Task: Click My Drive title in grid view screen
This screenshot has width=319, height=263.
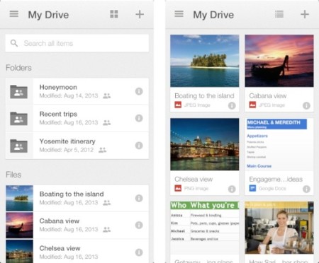Action: [x=213, y=15]
